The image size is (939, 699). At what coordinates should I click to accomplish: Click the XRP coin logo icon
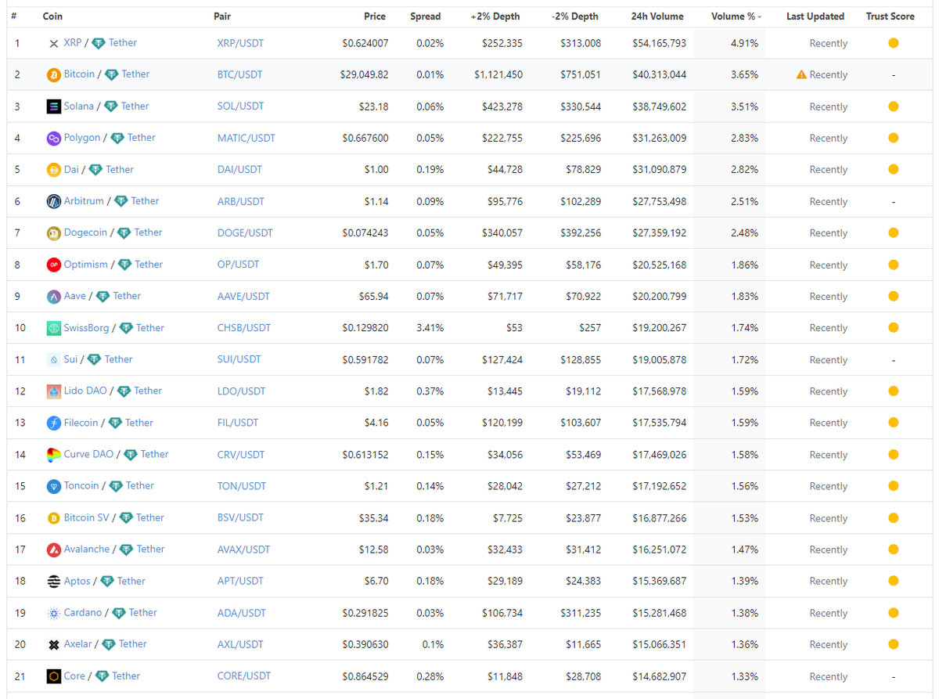tap(53, 44)
